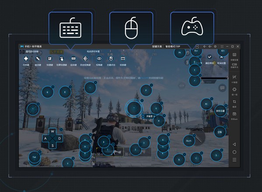Confirm changes with the checkmark button
The image size is (262, 192).
click(210, 57)
